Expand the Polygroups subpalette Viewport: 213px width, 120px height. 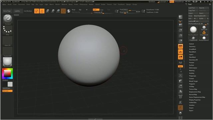click(x=192, y=76)
